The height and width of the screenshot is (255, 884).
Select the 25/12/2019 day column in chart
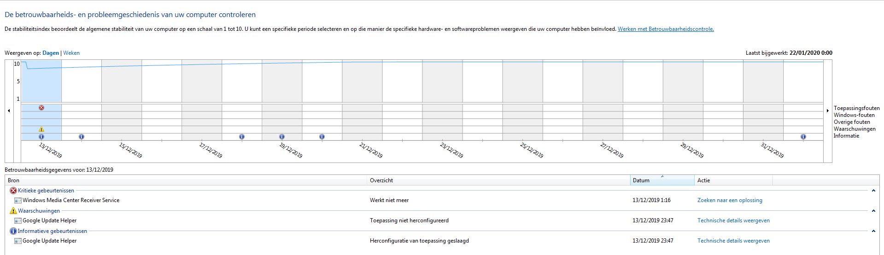tap(522, 100)
